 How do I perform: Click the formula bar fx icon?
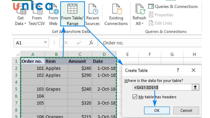(x=91, y=43)
